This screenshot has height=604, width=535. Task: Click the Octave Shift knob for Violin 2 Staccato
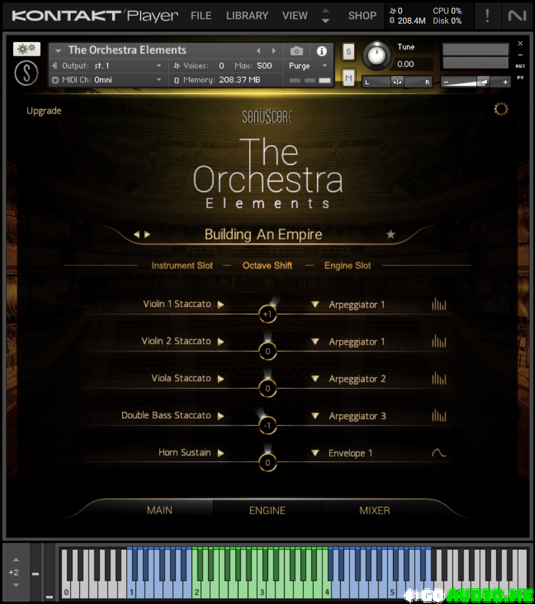click(x=267, y=351)
